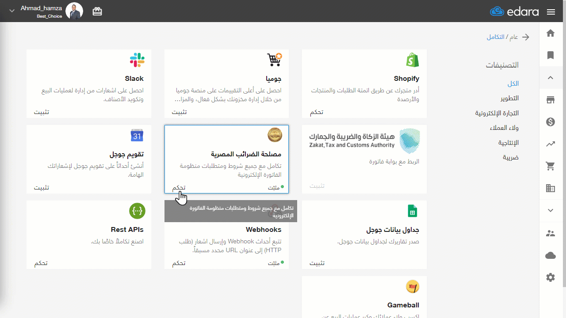Click تثبيت on the Slack card
The image size is (566, 318).
point(42,112)
